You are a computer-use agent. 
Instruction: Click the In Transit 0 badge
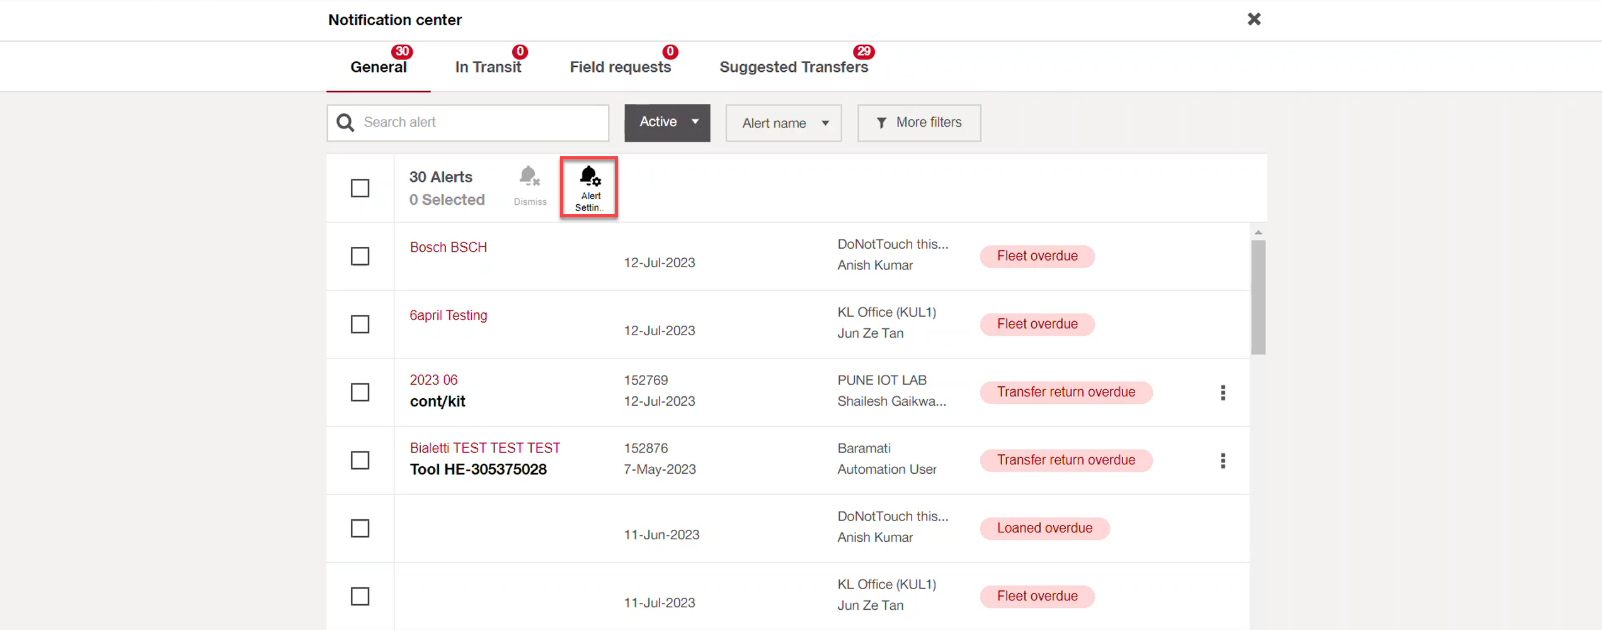pos(520,51)
